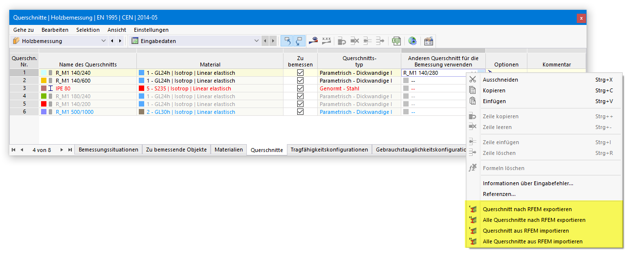Click the globe with gear settings icon
The image size is (632, 259).
[413, 41]
